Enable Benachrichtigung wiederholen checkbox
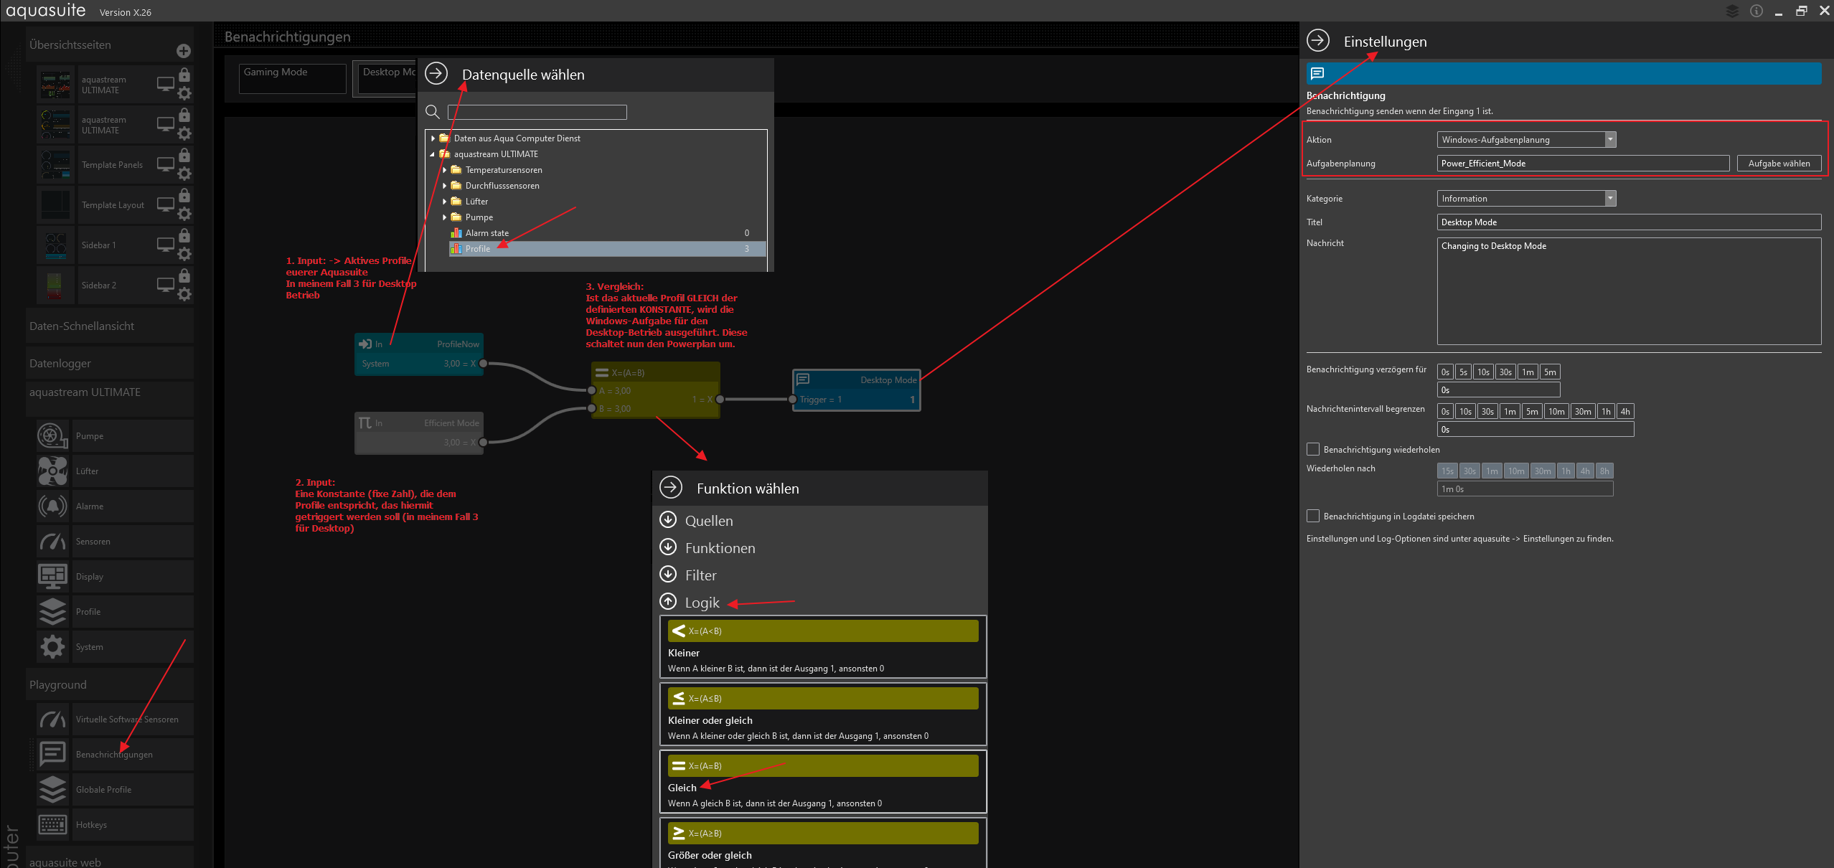 coord(1313,449)
